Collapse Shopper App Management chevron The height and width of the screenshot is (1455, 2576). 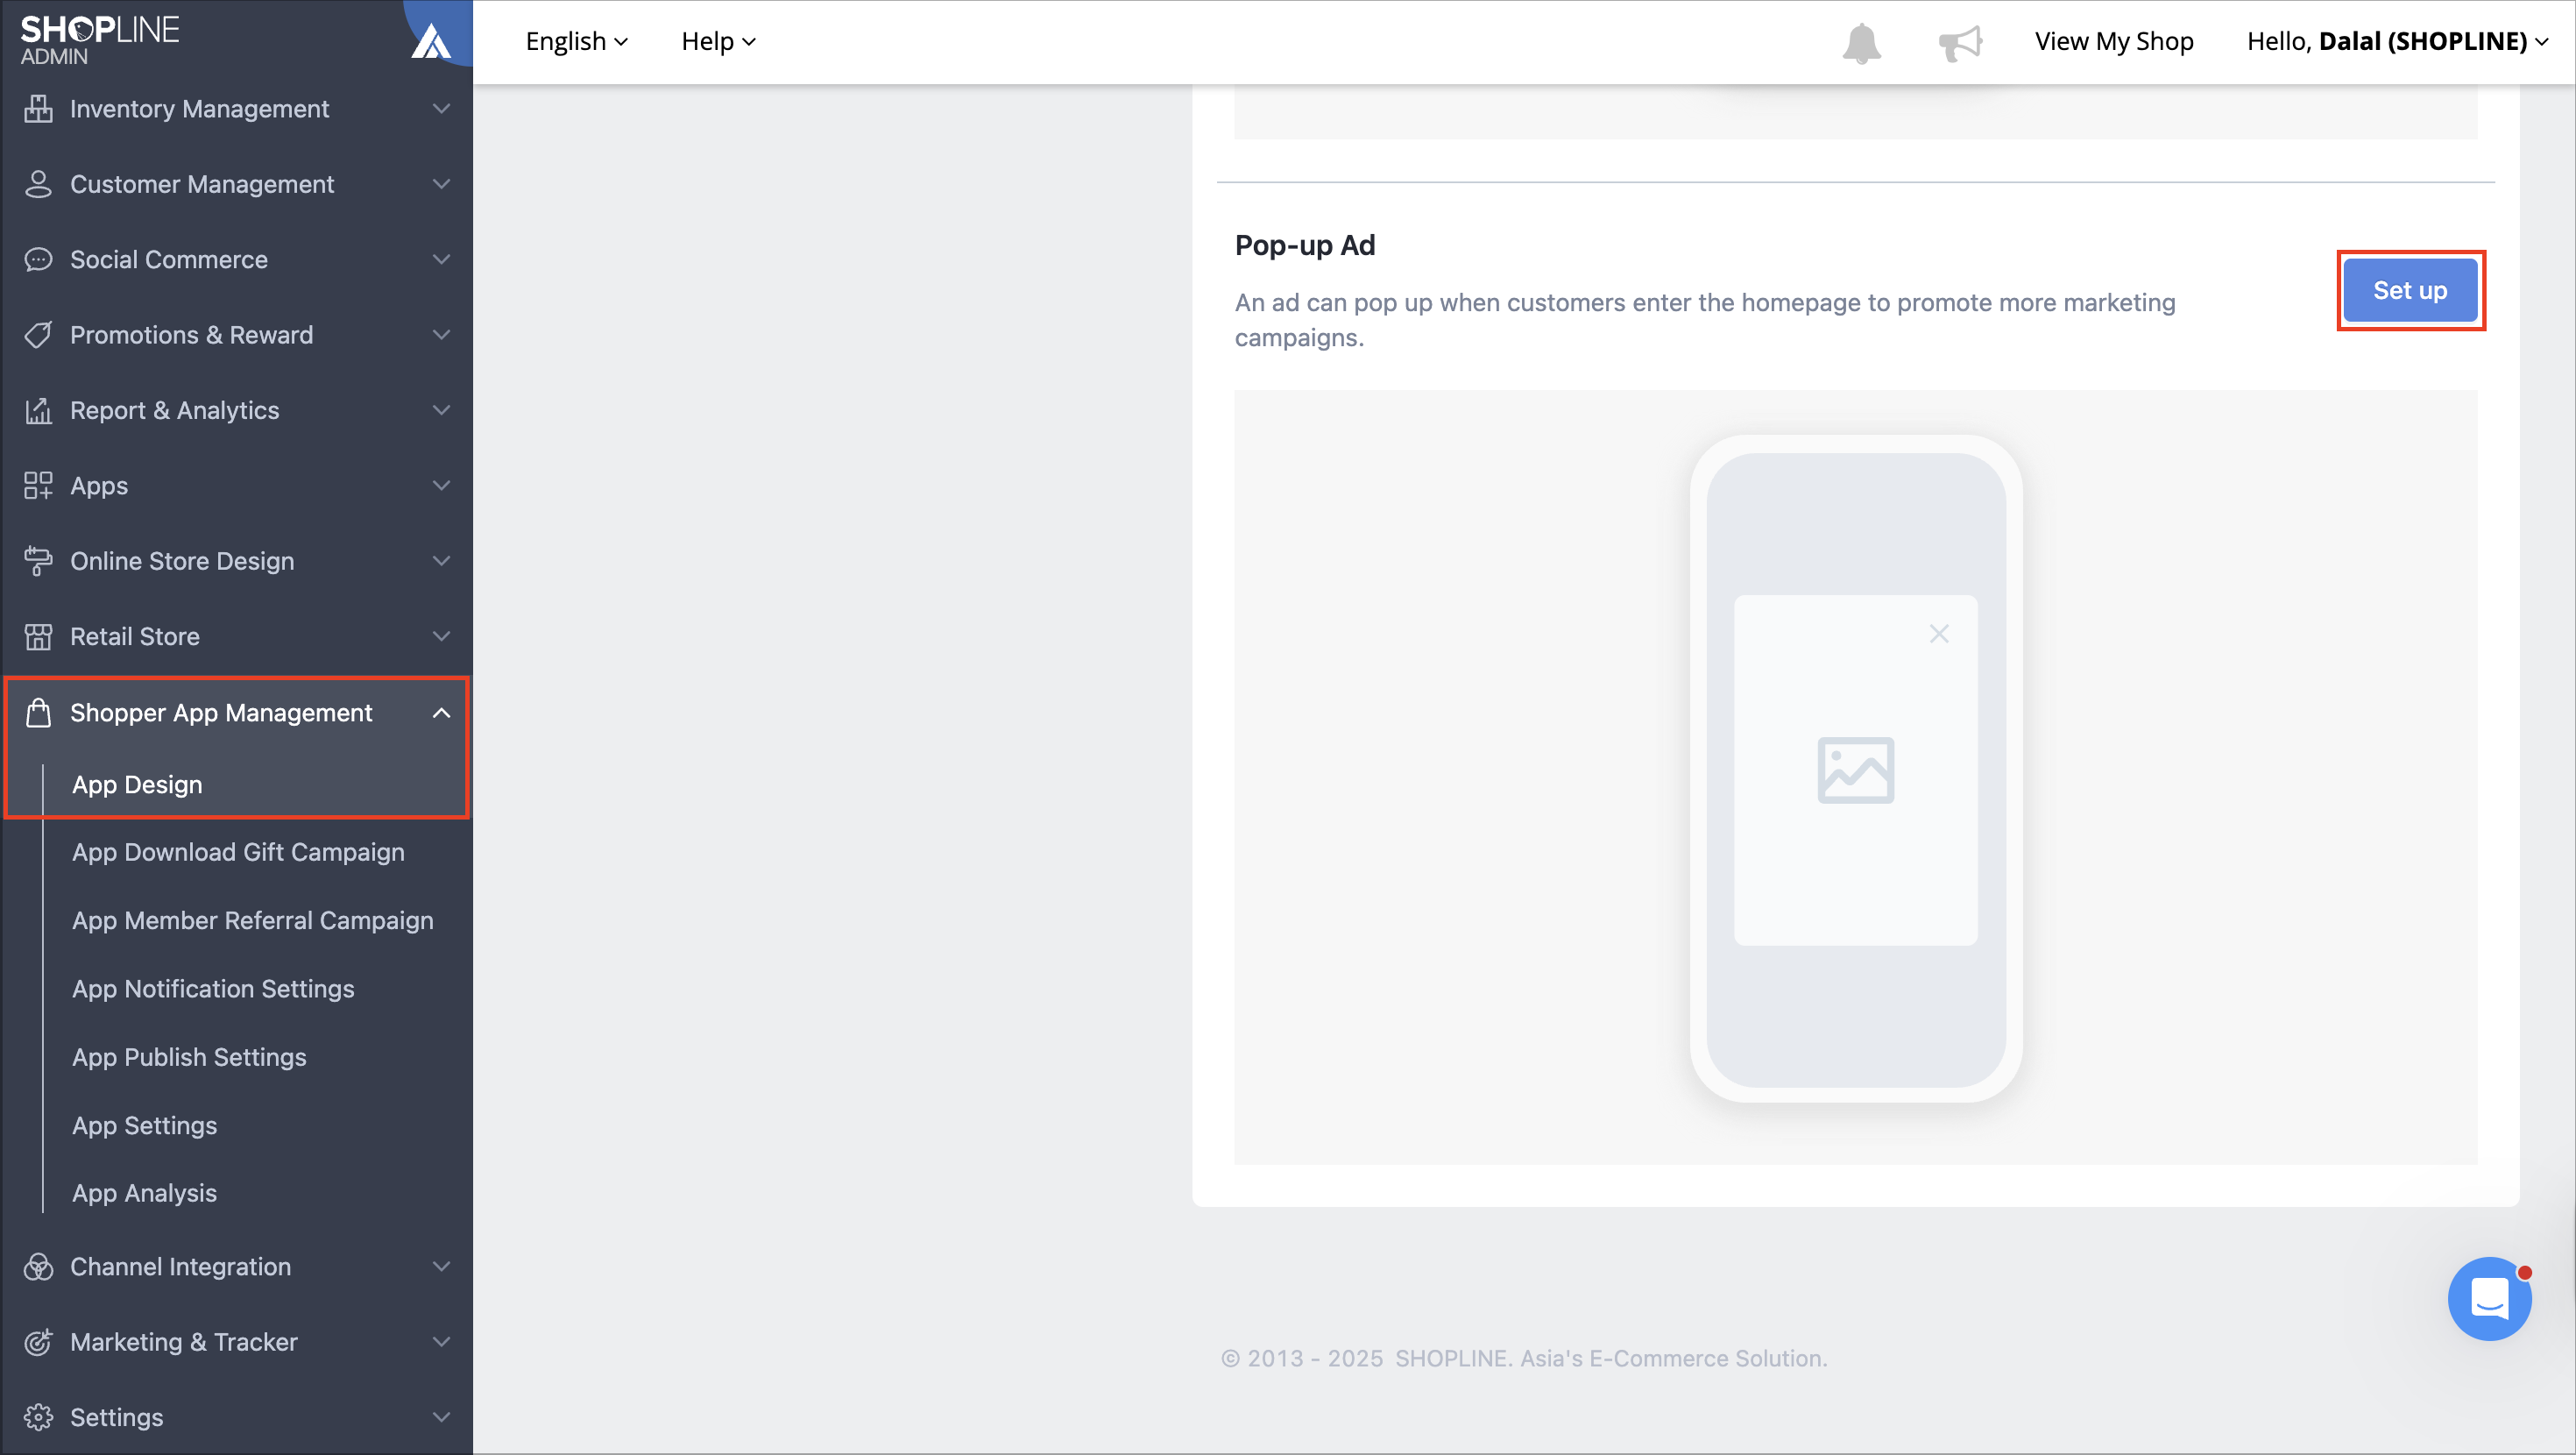pyautogui.click(x=441, y=713)
